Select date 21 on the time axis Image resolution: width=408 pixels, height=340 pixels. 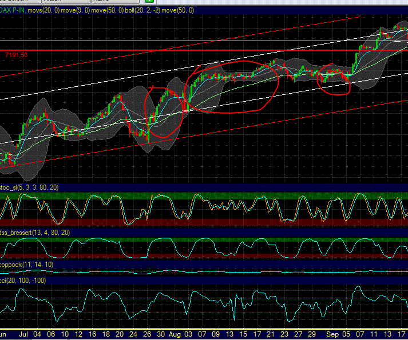[x=271, y=334]
